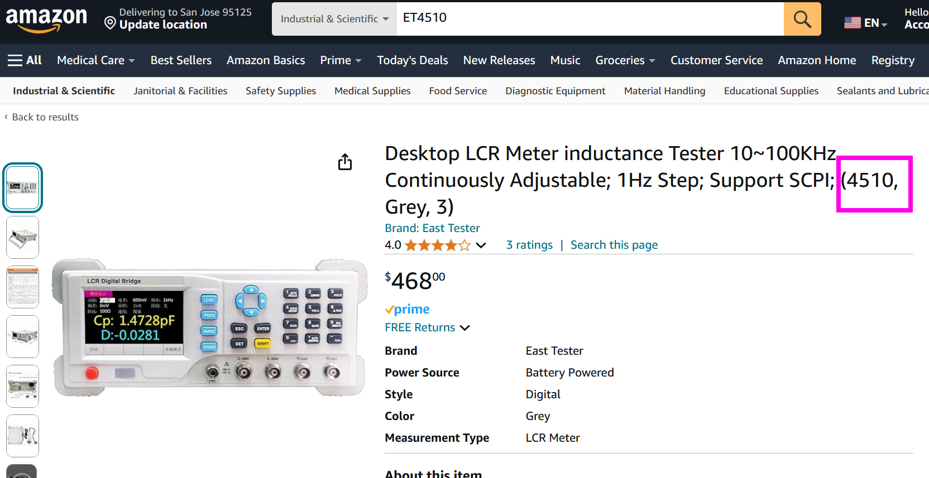Go to Today's Deals
The image size is (929, 478).
[x=413, y=60]
